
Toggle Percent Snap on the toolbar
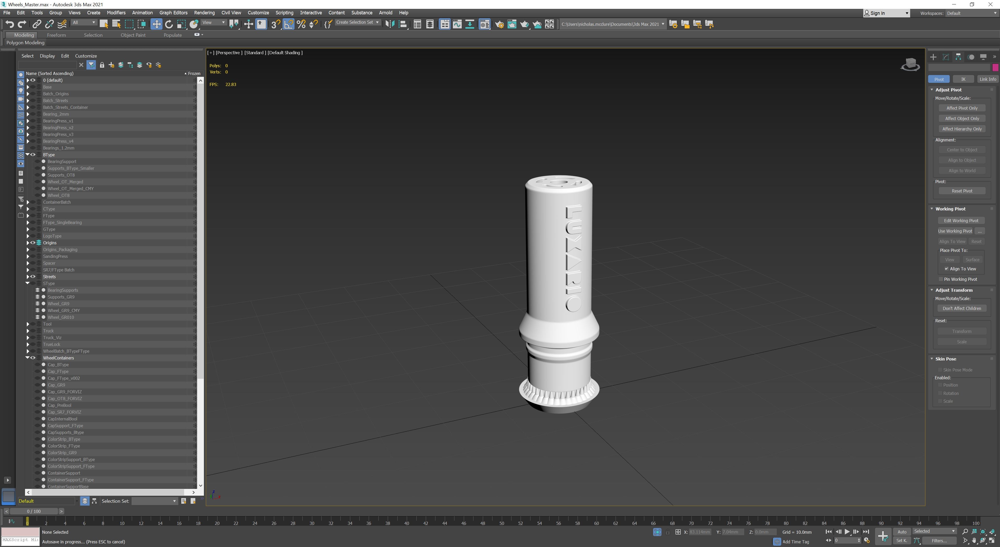[x=301, y=24]
